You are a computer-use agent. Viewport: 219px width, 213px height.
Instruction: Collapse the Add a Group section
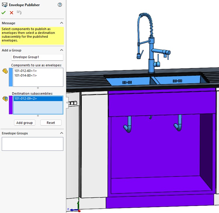[x=61, y=50]
